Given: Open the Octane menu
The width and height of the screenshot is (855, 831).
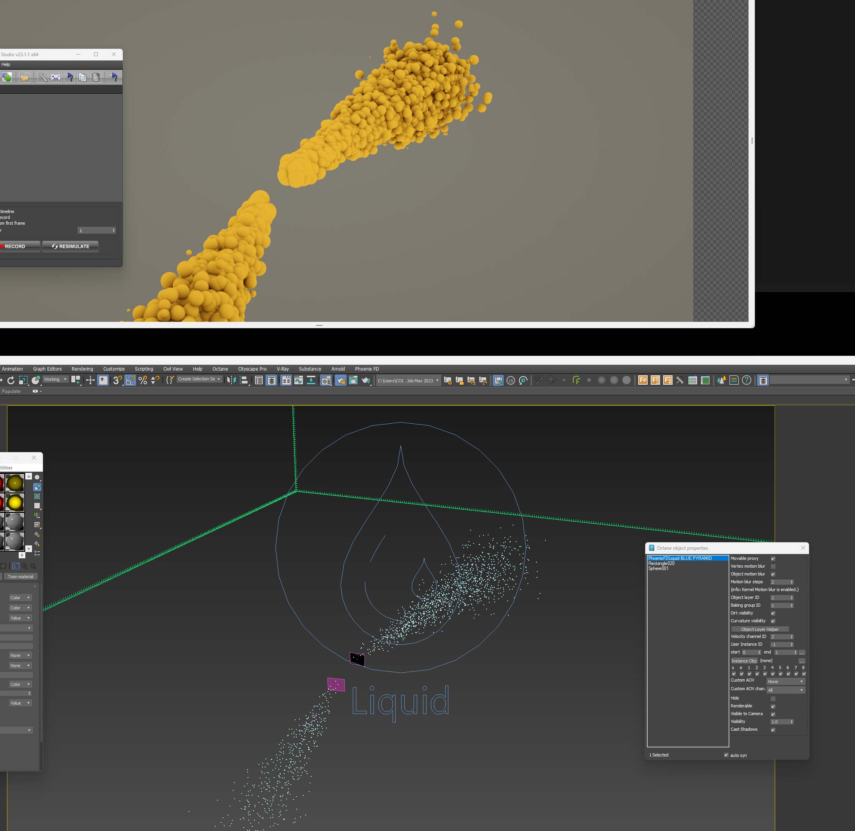Looking at the screenshot, I should point(220,369).
